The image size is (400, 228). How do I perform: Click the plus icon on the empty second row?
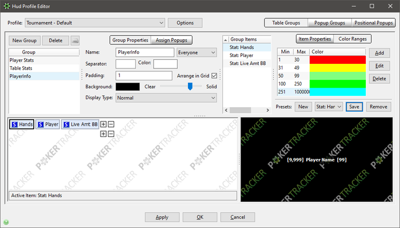pos(103,134)
